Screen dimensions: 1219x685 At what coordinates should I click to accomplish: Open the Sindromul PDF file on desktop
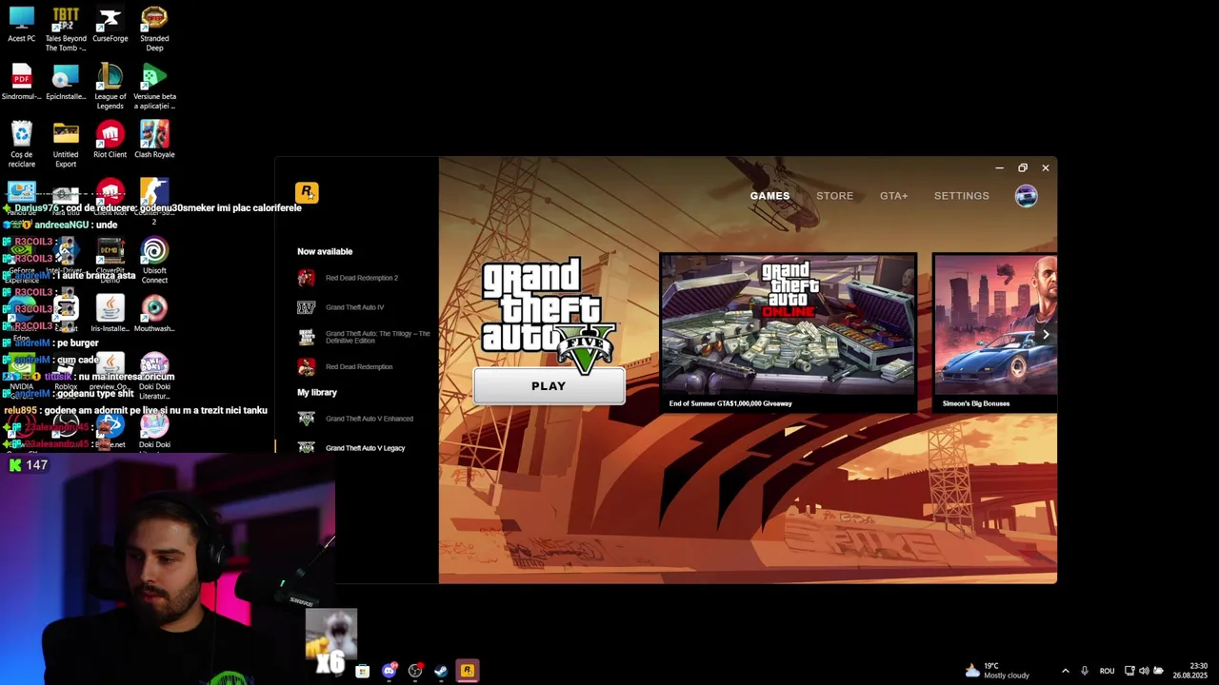22,83
